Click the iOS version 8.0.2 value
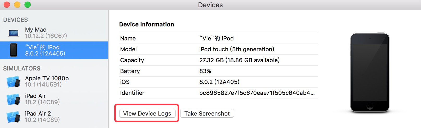 219,82
